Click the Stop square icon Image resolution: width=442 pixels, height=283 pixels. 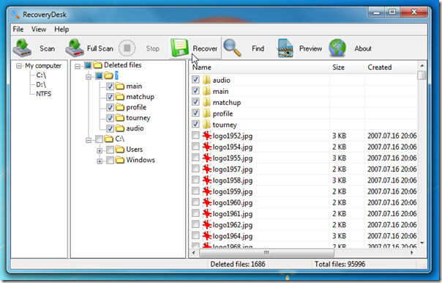127,48
